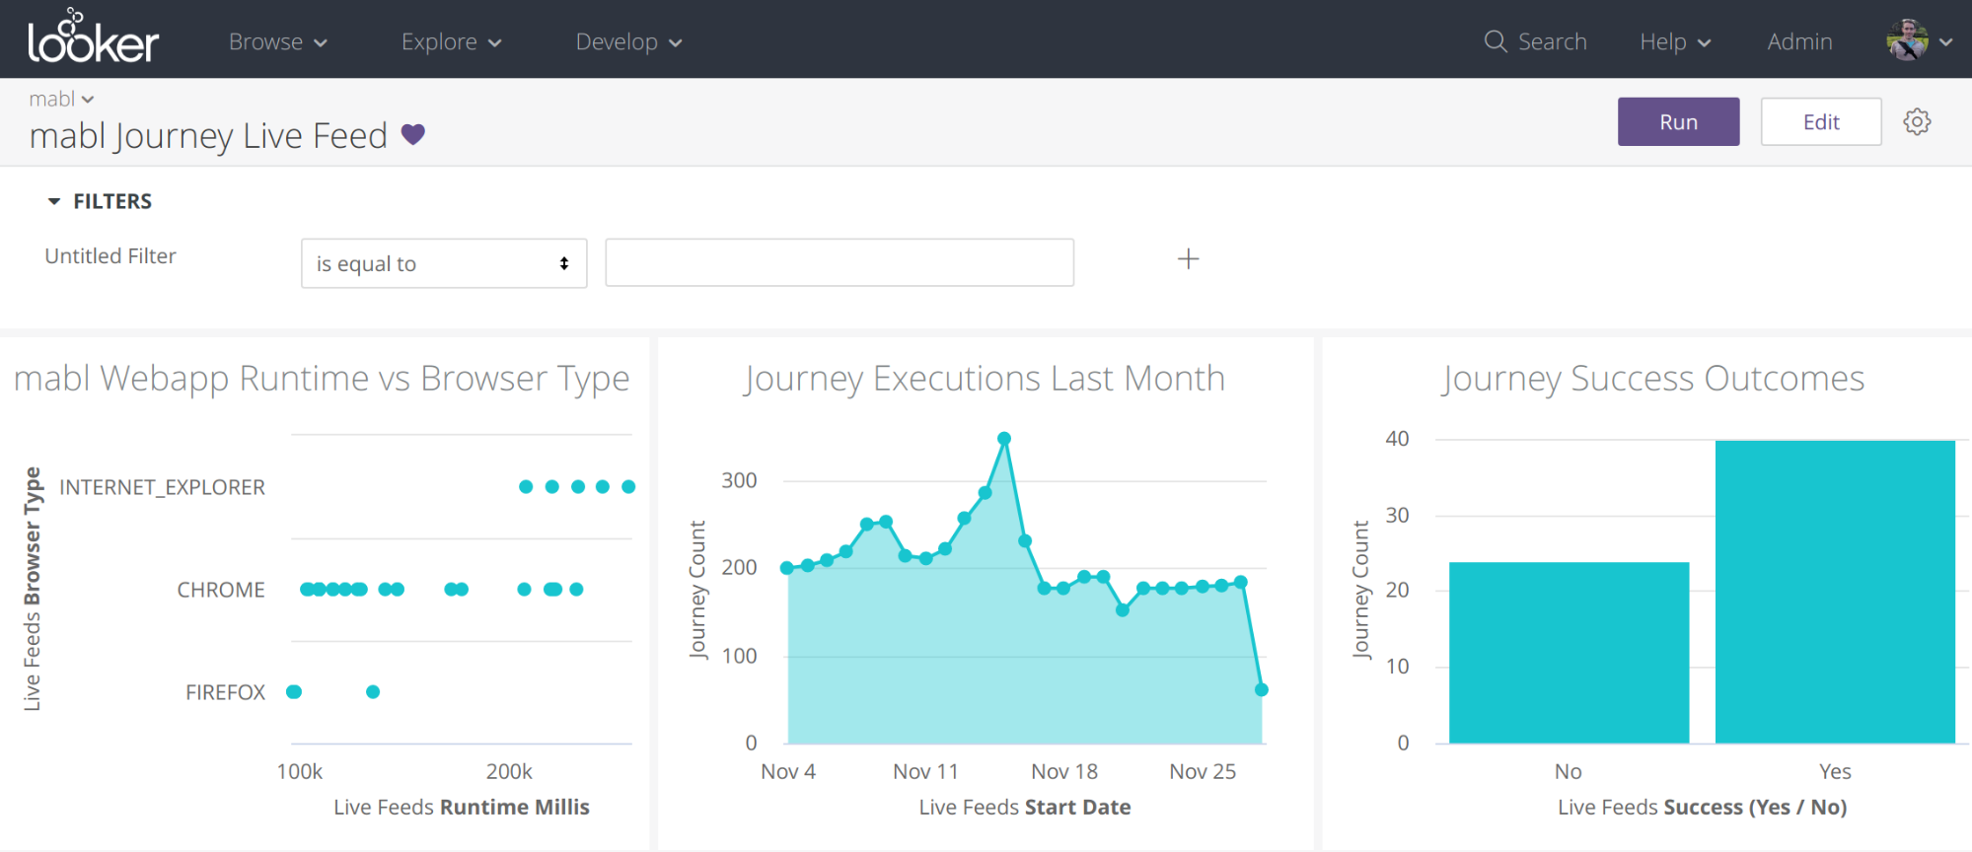The image size is (1972, 852).
Task: Open the mabl folder breadcrumb dropdown
Action: pyautogui.click(x=61, y=99)
